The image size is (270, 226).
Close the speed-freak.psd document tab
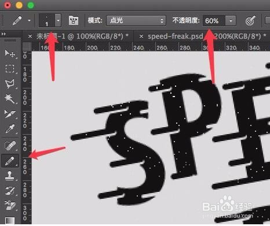[x=141, y=36]
